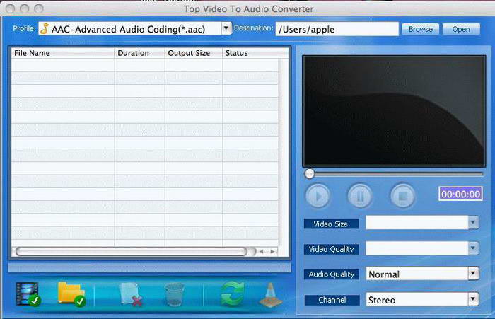The image size is (495, 319).
Task: Click the music note profile icon
Action: (45, 28)
